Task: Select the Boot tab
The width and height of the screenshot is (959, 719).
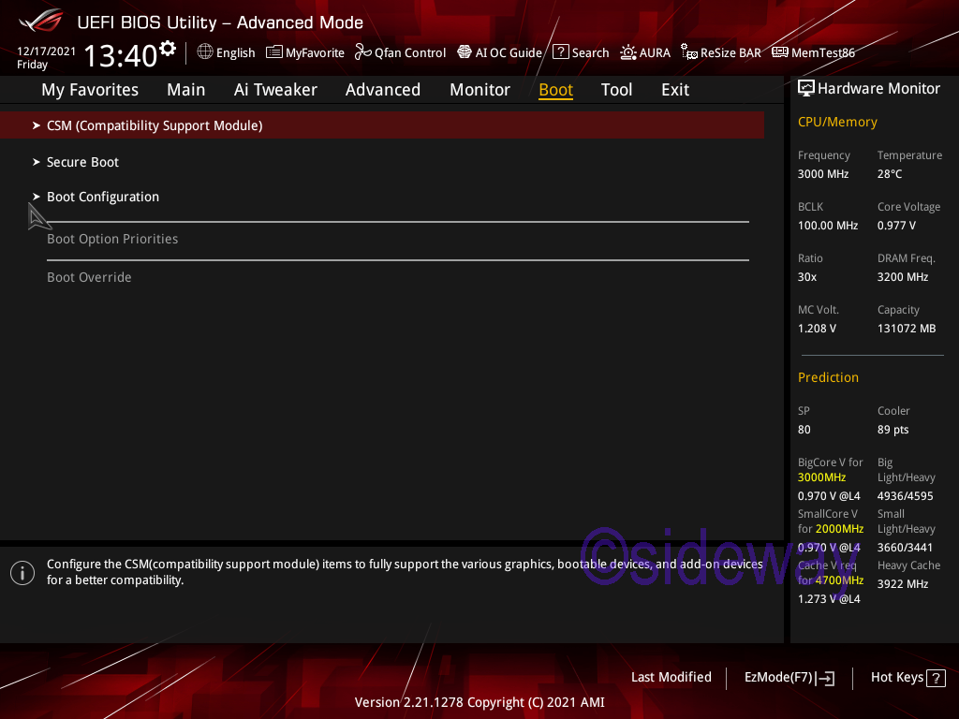Action: [x=555, y=90]
